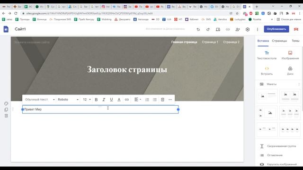Open section background palette icon
Screen dimensions: 303x170
[6, 103]
